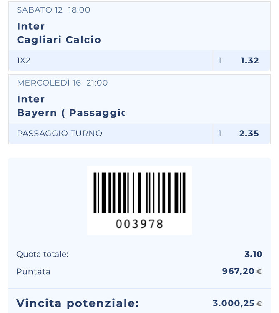This screenshot has height=313, width=279.
Task: Click the total odds value 3.10
Action: point(253,254)
